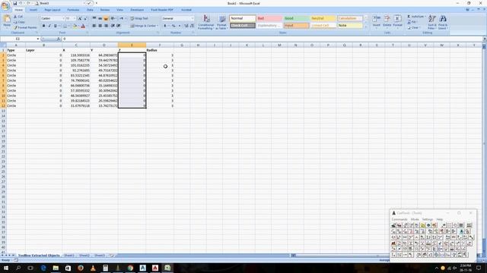487x273 pixels.
Task: Open Help menu in CadTools window
Action: point(440,219)
